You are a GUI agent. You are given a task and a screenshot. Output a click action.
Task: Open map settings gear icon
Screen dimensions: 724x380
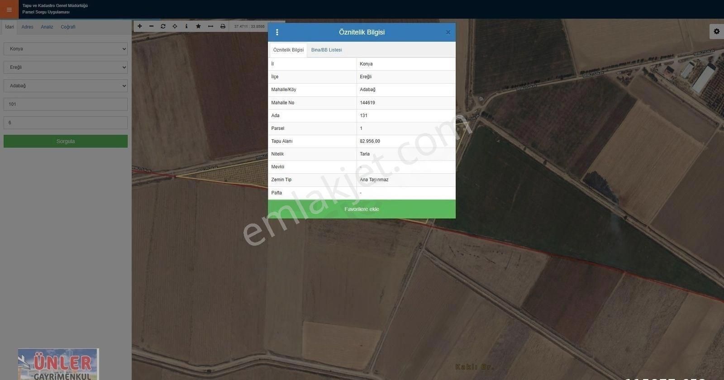pos(716,31)
